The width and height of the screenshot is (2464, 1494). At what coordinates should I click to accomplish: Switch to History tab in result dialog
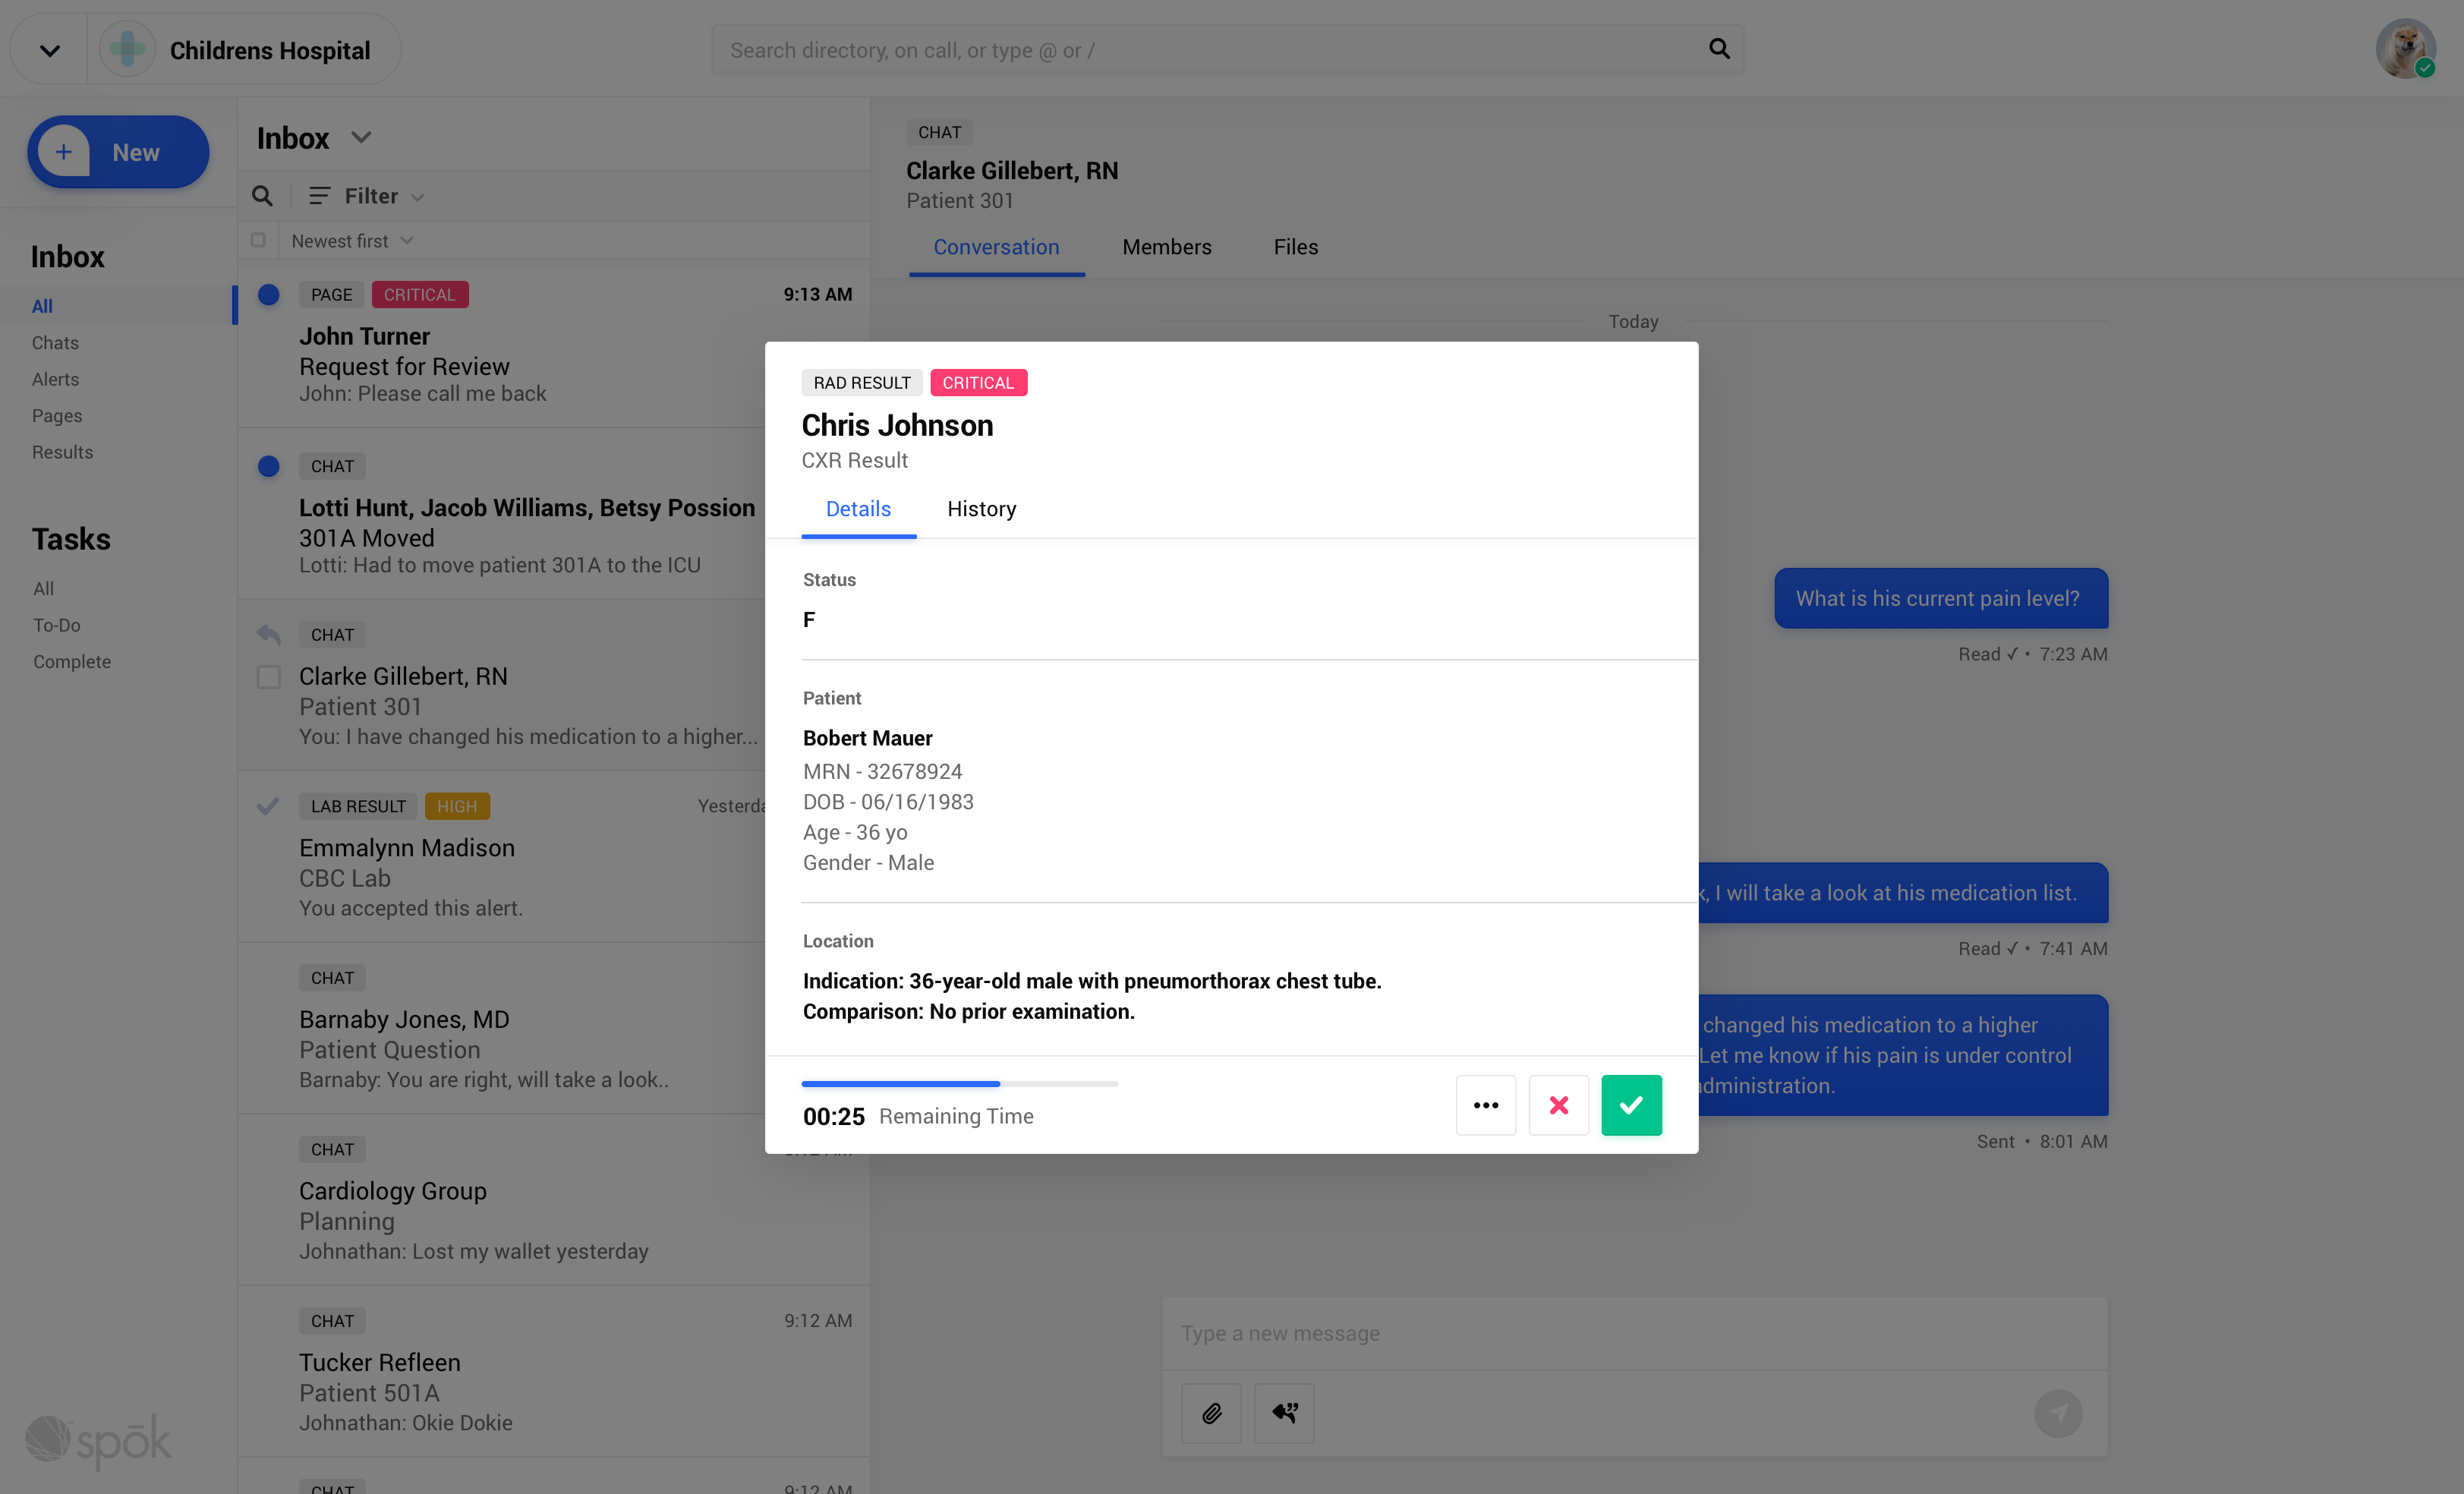coord(981,509)
